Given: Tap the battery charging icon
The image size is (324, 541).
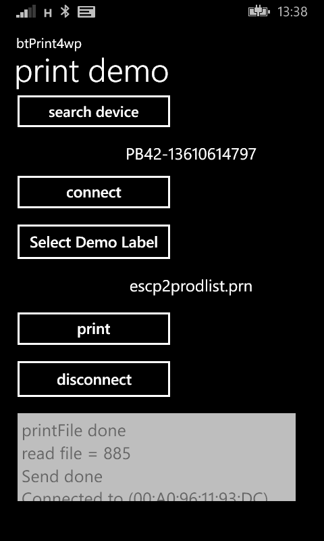Looking at the screenshot, I should pyautogui.click(x=259, y=12).
